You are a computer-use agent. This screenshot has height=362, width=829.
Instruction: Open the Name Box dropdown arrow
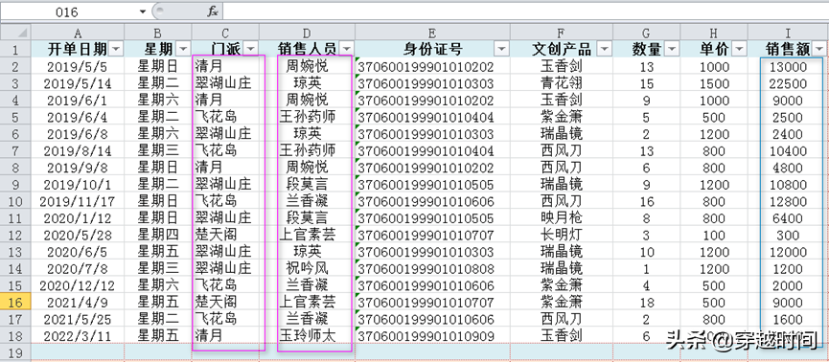[x=142, y=11]
